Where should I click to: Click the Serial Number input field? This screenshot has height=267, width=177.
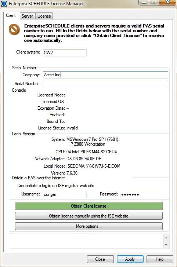tap(105, 84)
